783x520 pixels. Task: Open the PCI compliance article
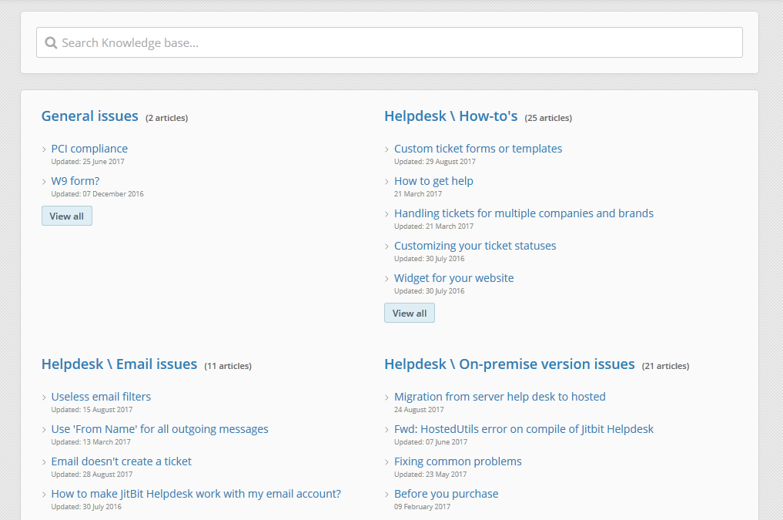(89, 148)
